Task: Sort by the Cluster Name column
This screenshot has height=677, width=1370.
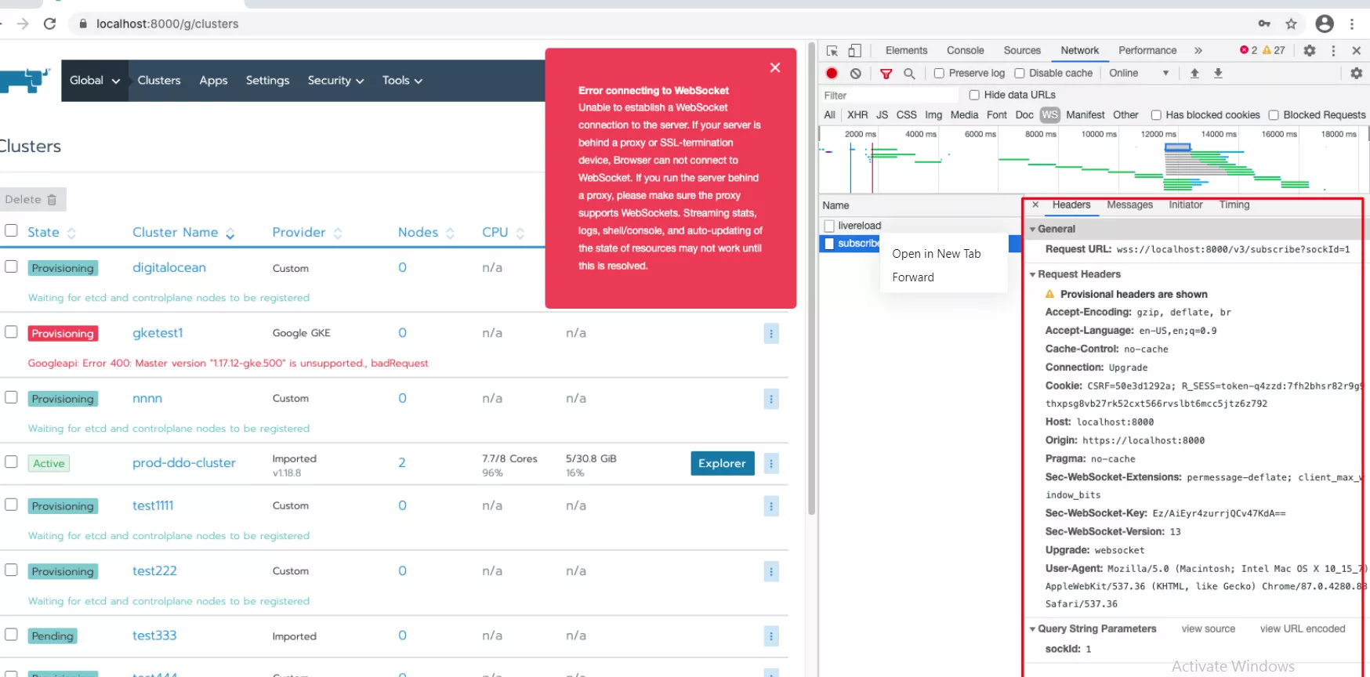Action: (x=184, y=233)
